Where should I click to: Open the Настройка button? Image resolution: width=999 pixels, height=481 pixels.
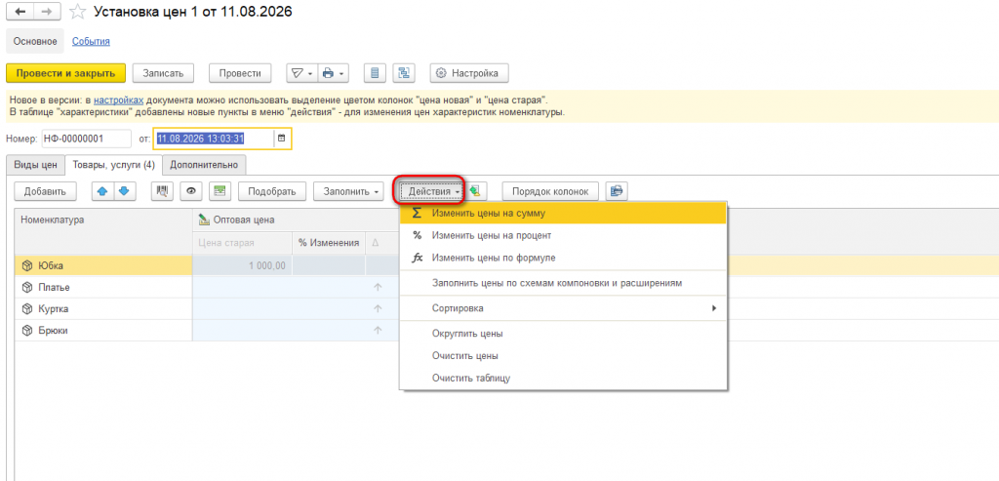coord(469,73)
